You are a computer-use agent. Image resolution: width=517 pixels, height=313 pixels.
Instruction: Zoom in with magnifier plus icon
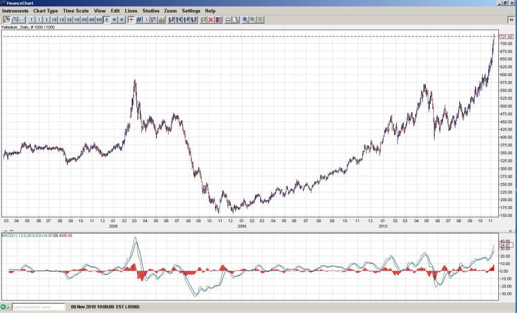(245, 20)
